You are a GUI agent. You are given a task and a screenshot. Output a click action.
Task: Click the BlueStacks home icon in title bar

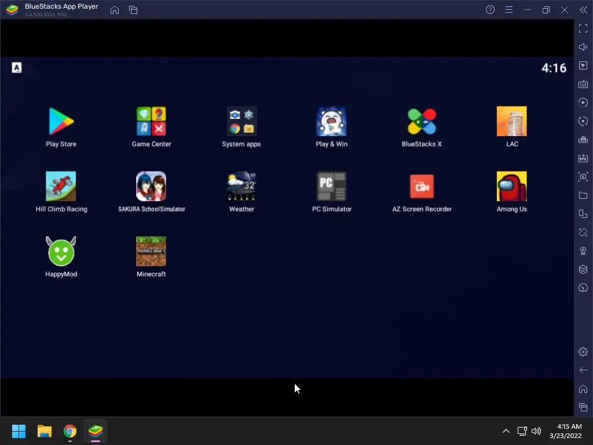115,10
